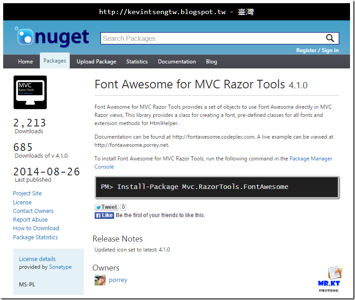The width and height of the screenshot is (355, 300).
Task: Open the Home tab
Action: point(25,62)
